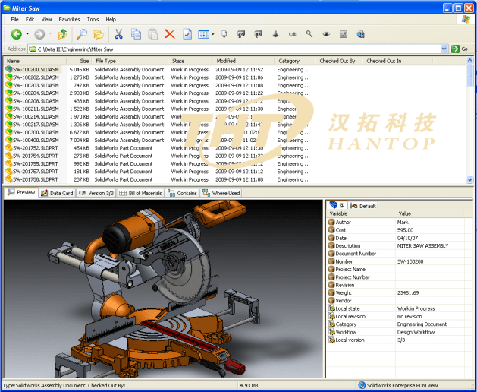Switch to the Data Card tab

coord(57,193)
